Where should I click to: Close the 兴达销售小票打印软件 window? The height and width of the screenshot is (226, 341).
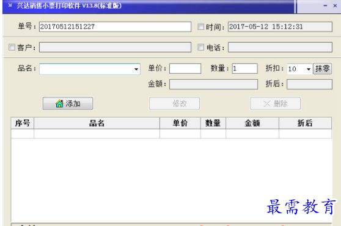click(335, 5)
